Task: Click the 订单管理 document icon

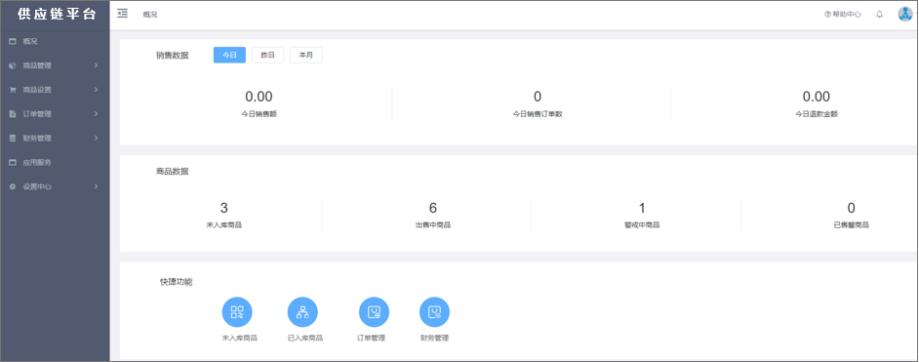Action: [13, 113]
